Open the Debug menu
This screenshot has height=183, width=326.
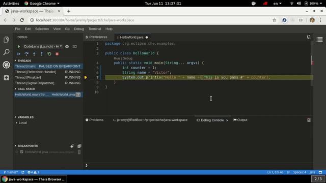pyautogui.click(x=79, y=29)
